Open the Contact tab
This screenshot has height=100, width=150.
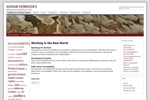click(86, 13)
